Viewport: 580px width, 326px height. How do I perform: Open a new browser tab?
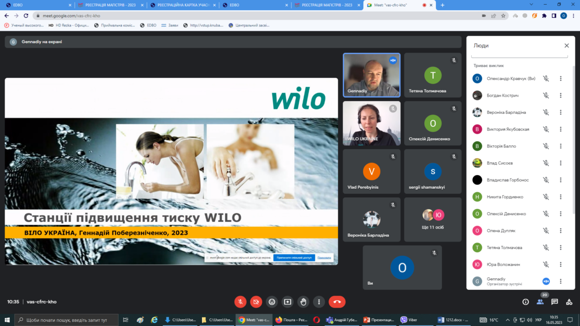(443, 5)
